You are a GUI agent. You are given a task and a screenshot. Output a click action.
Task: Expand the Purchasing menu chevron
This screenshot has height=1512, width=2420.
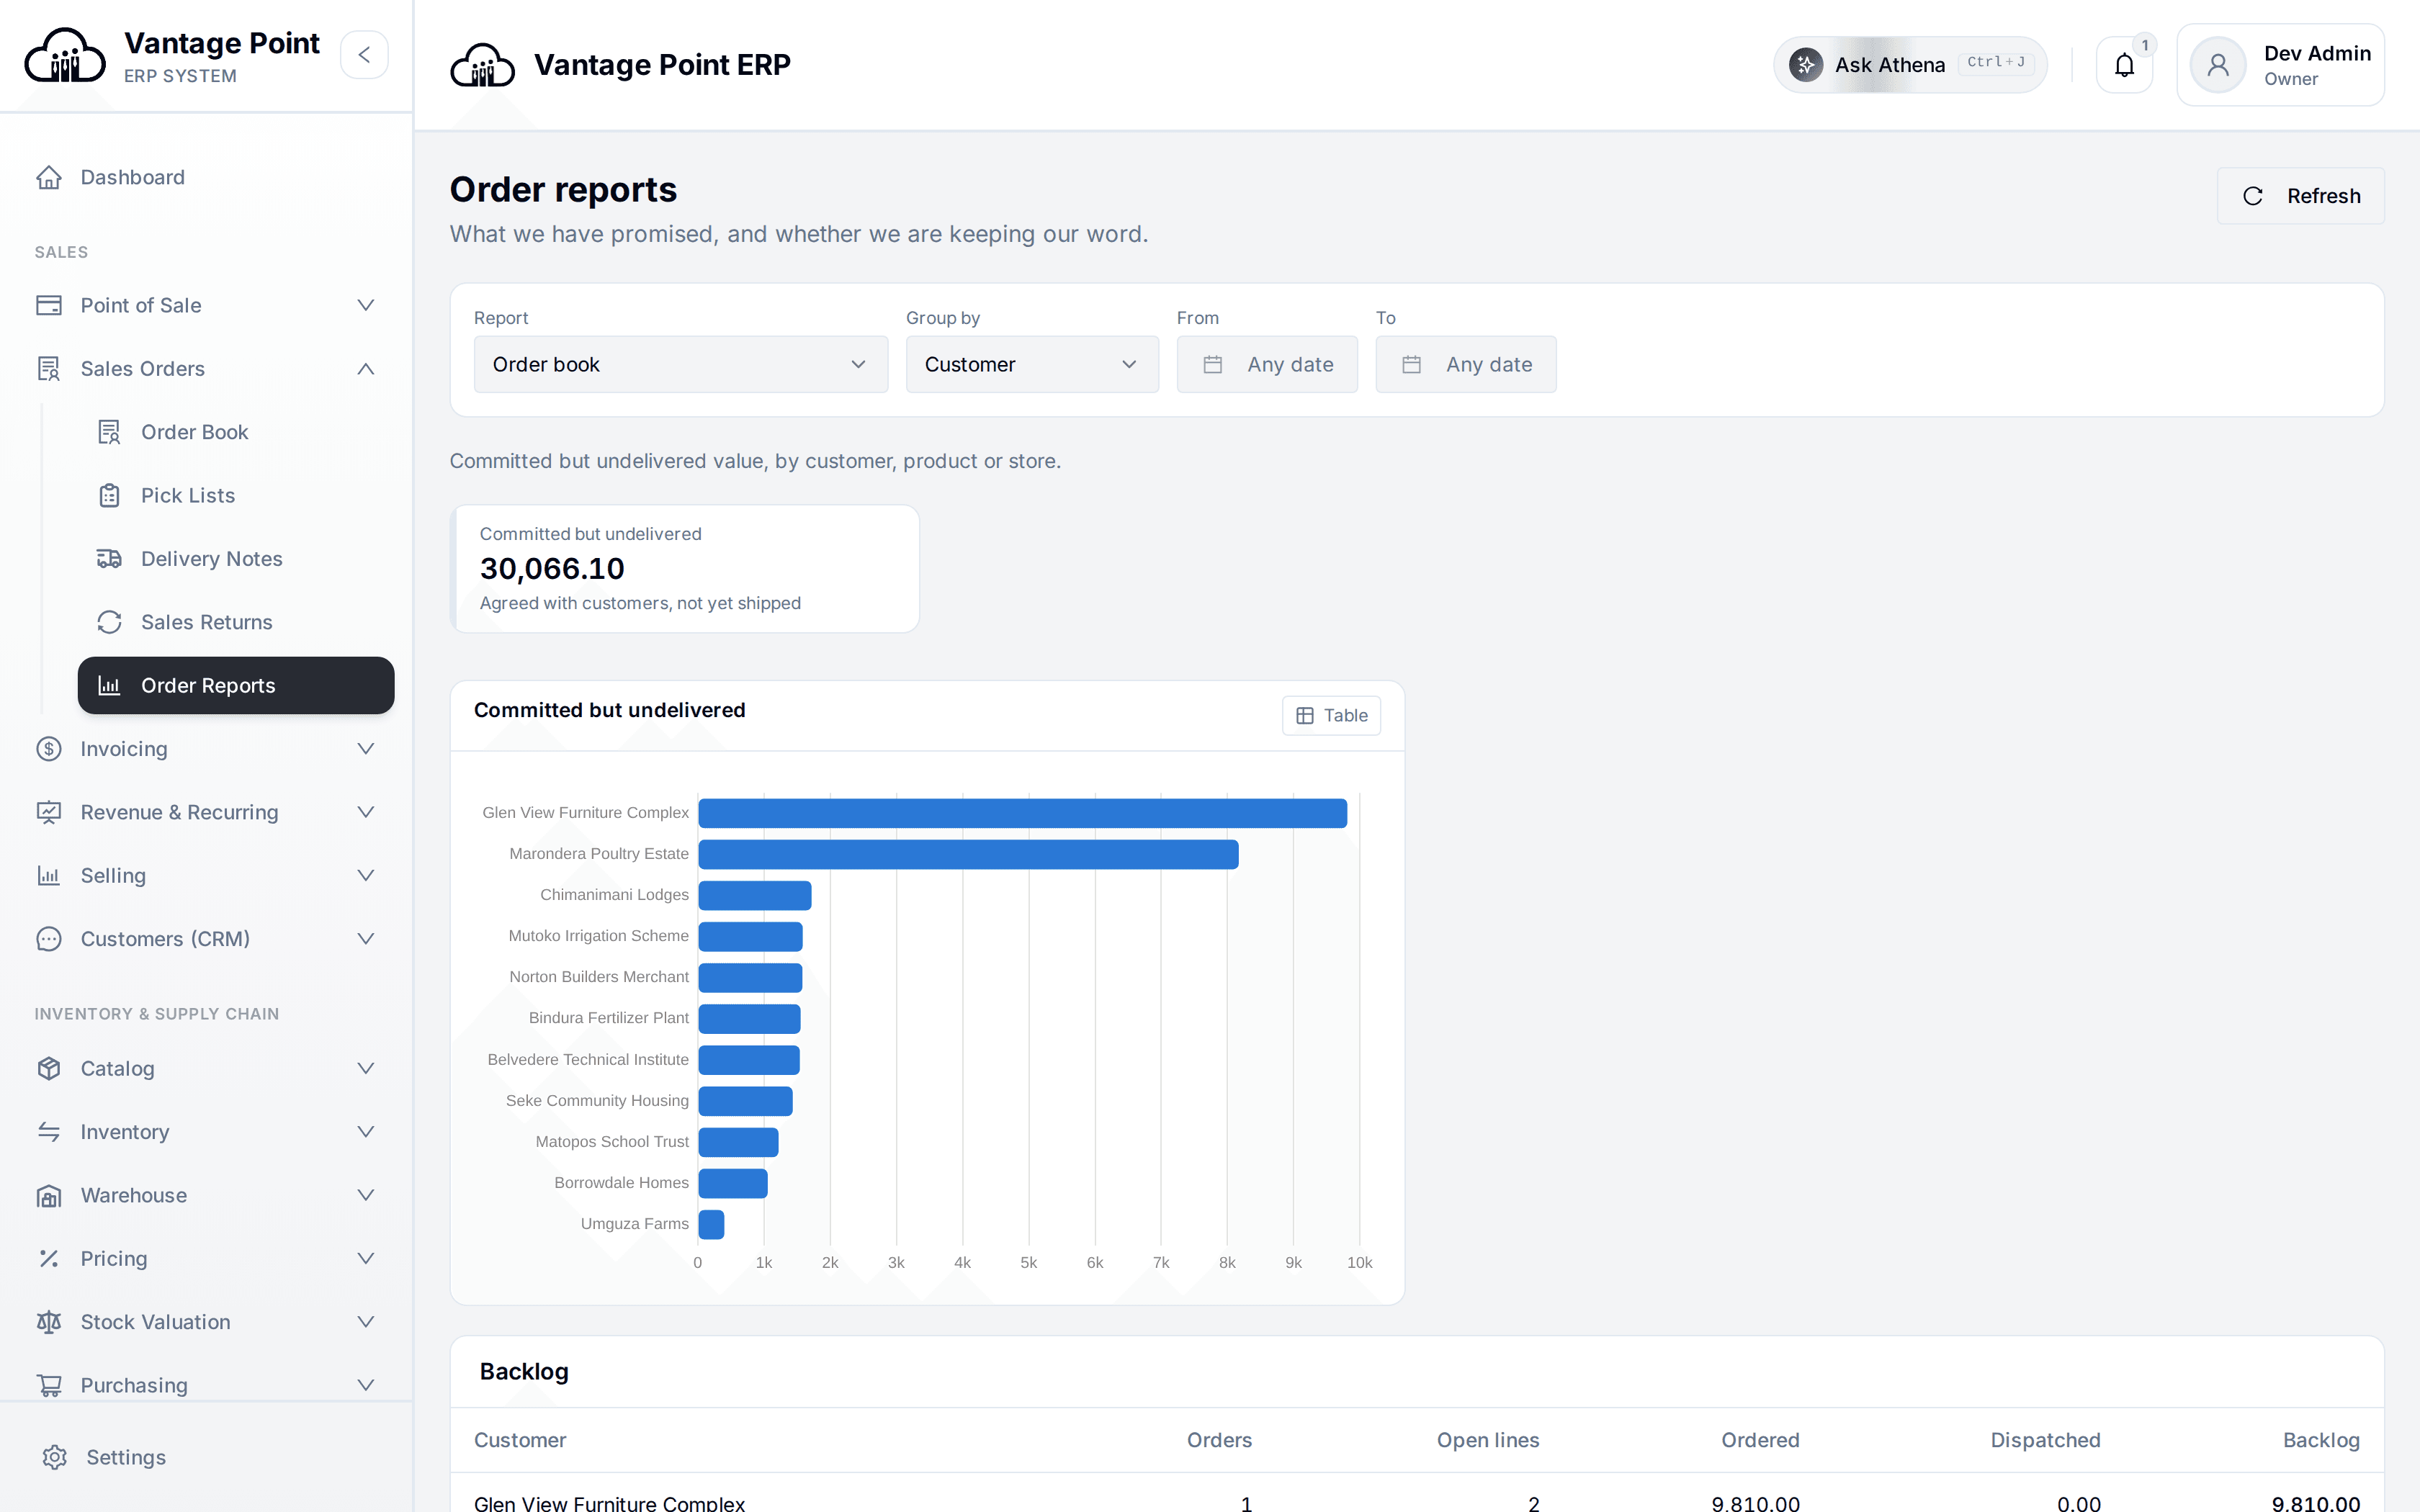[366, 1385]
